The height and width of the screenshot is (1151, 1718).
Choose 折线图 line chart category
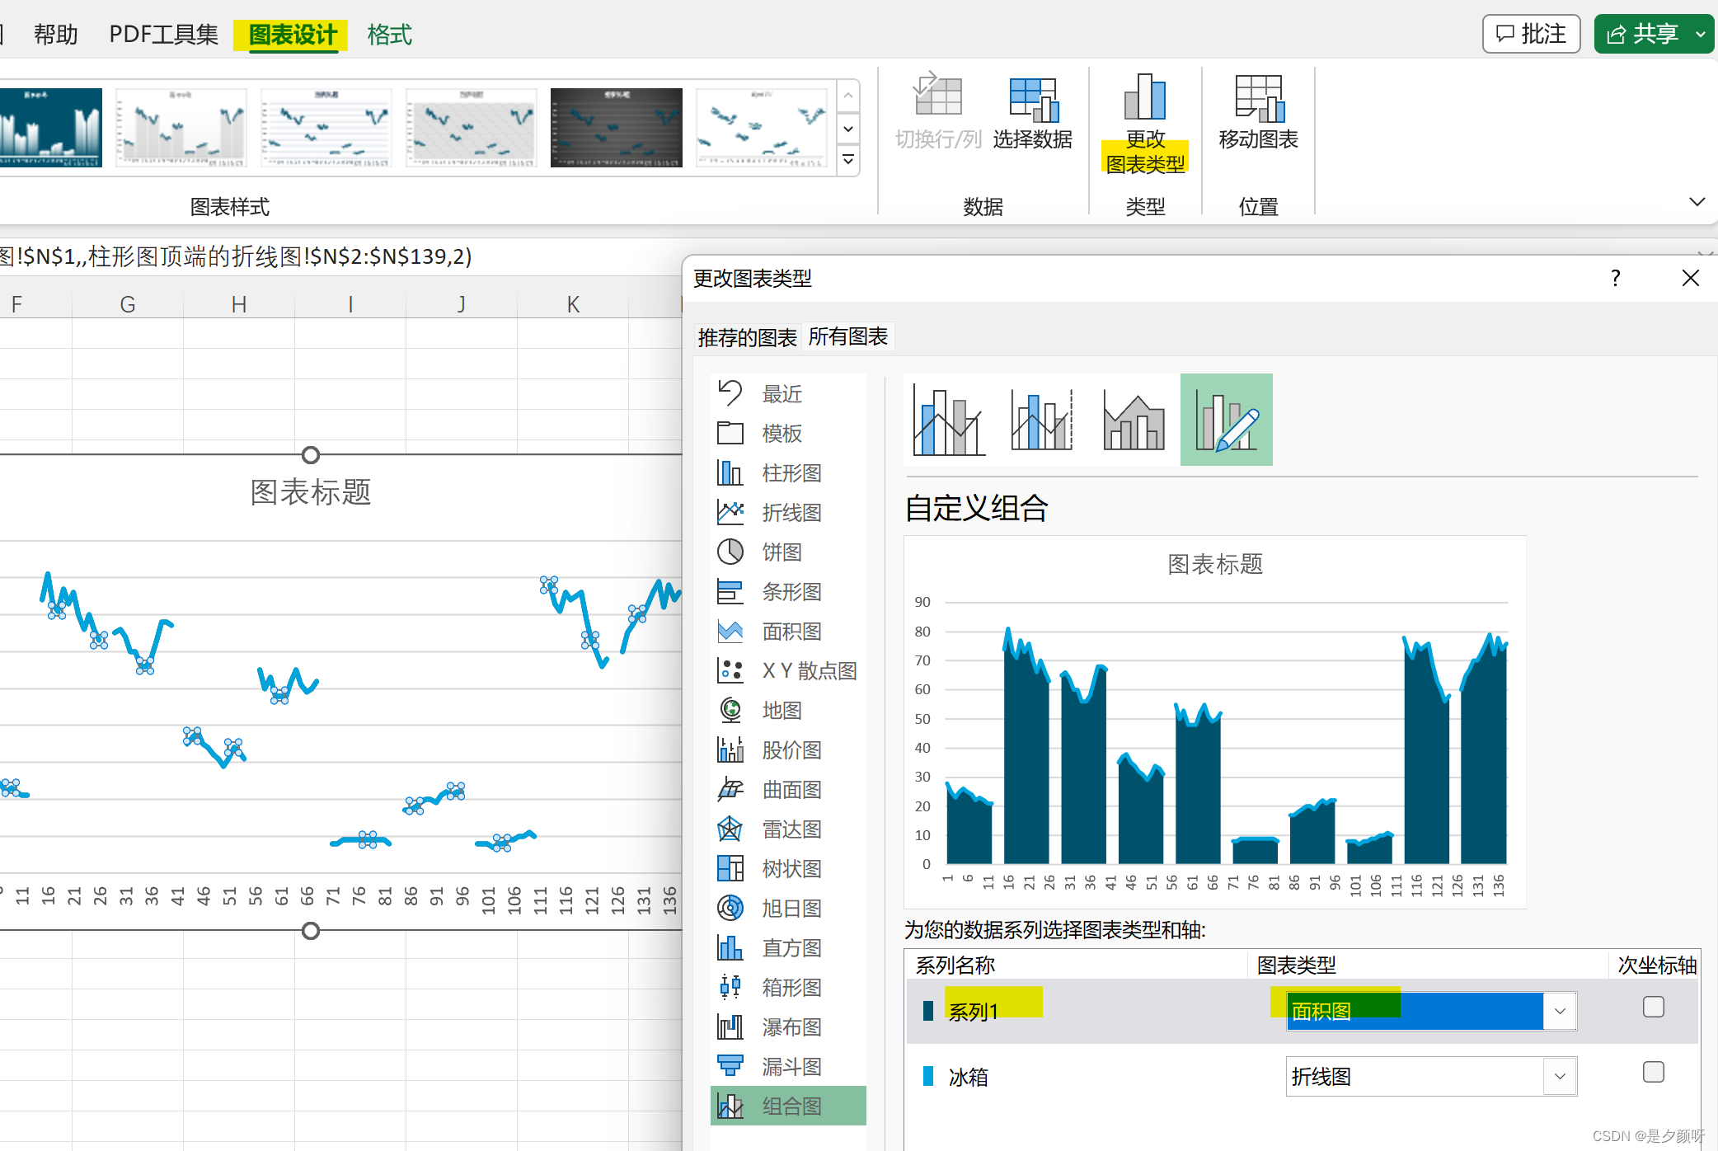(787, 513)
